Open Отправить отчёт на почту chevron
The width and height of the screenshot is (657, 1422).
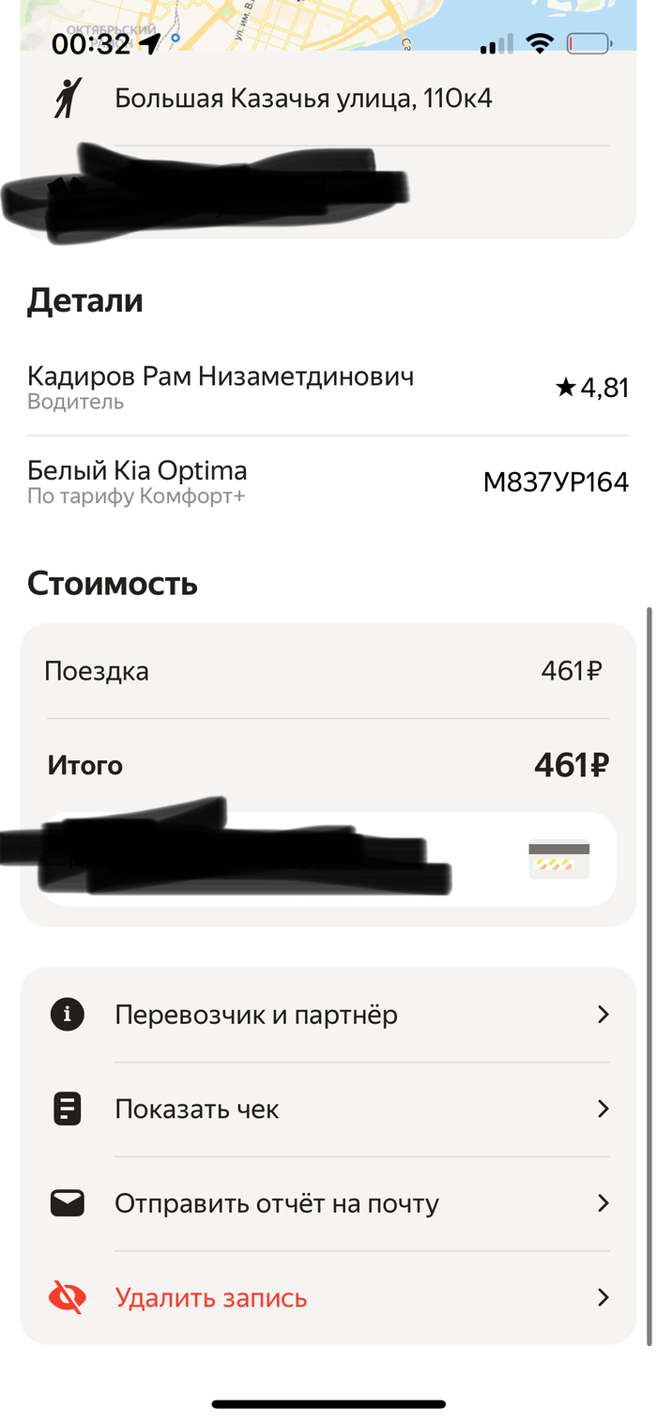[604, 1203]
